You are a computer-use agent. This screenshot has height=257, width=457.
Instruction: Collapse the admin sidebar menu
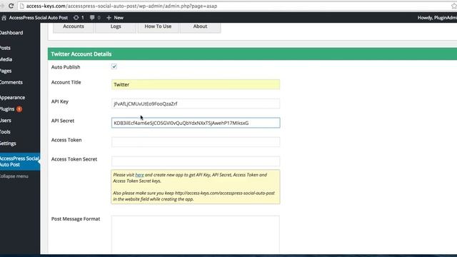pyautogui.click(x=14, y=176)
